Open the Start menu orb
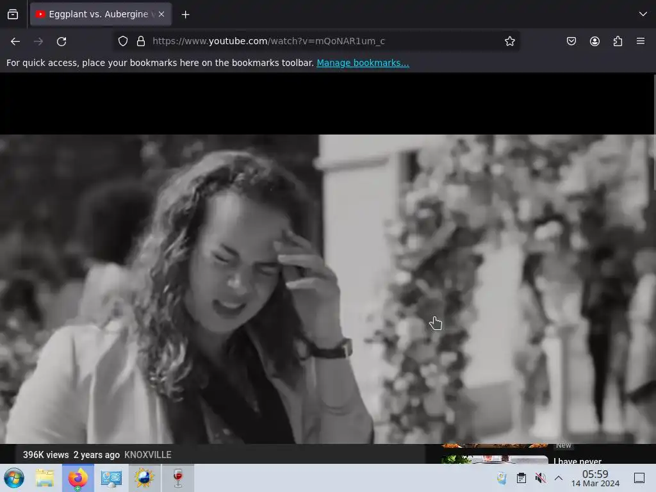 (x=14, y=478)
